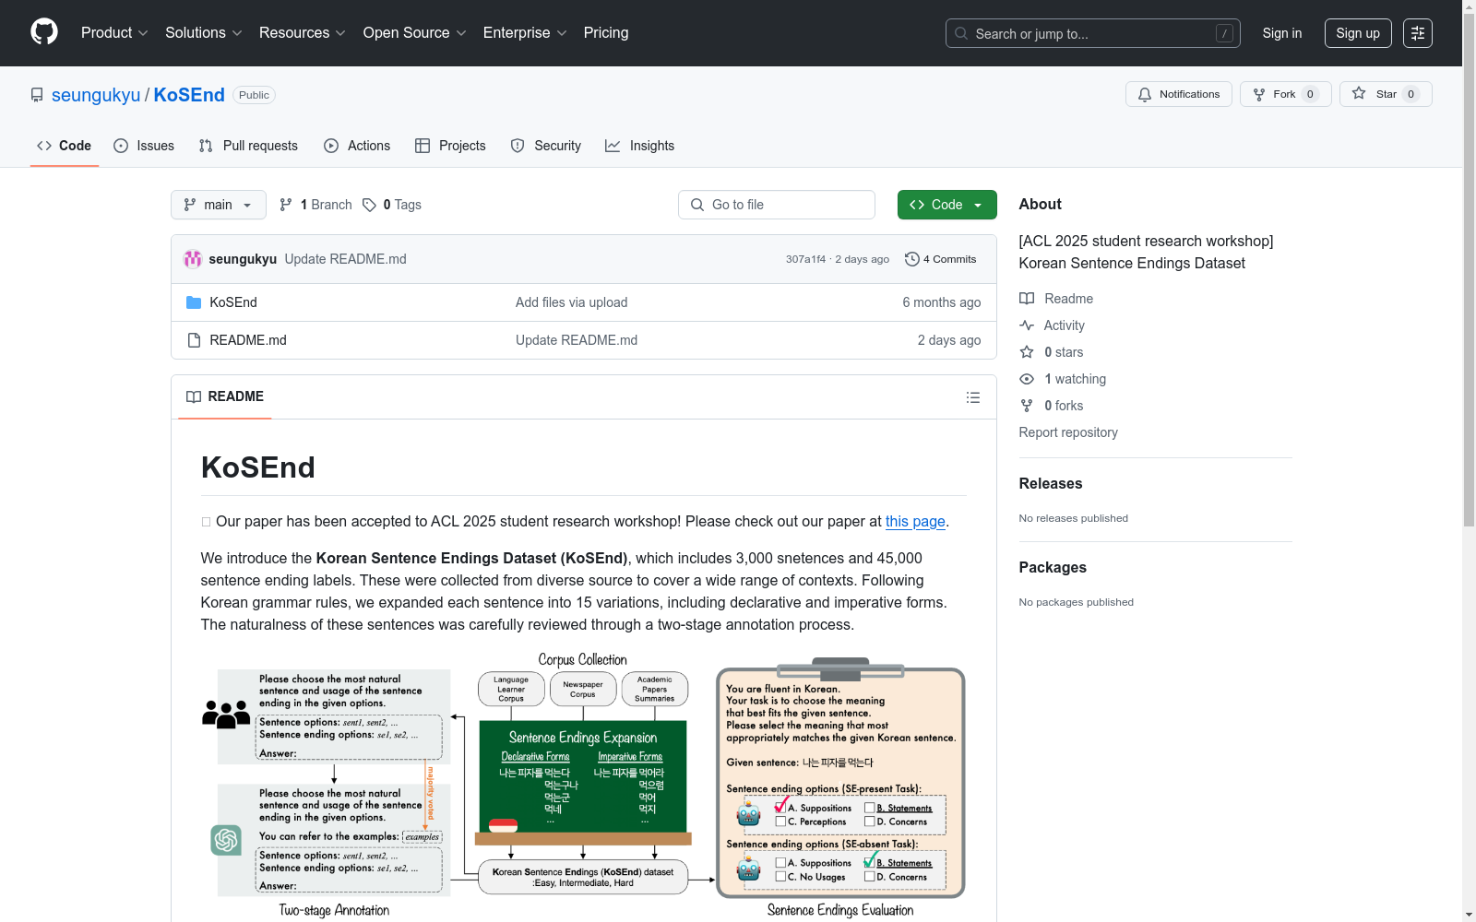This screenshot has width=1476, height=922.
Task: Click the Notifications bell button
Action: [1179, 94]
